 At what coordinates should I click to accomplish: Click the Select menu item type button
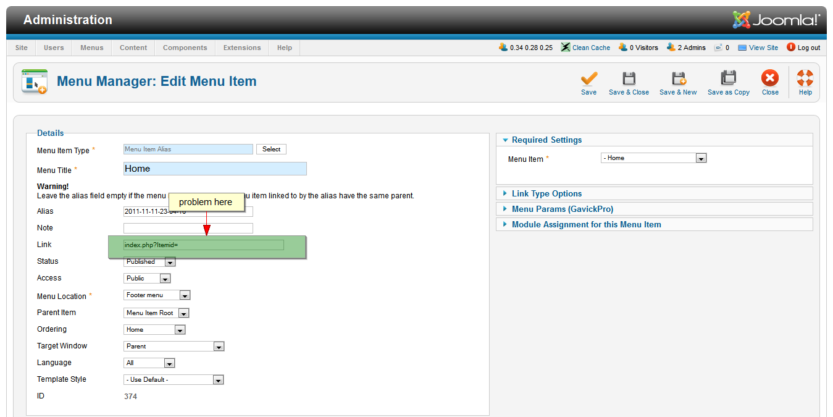coord(271,149)
